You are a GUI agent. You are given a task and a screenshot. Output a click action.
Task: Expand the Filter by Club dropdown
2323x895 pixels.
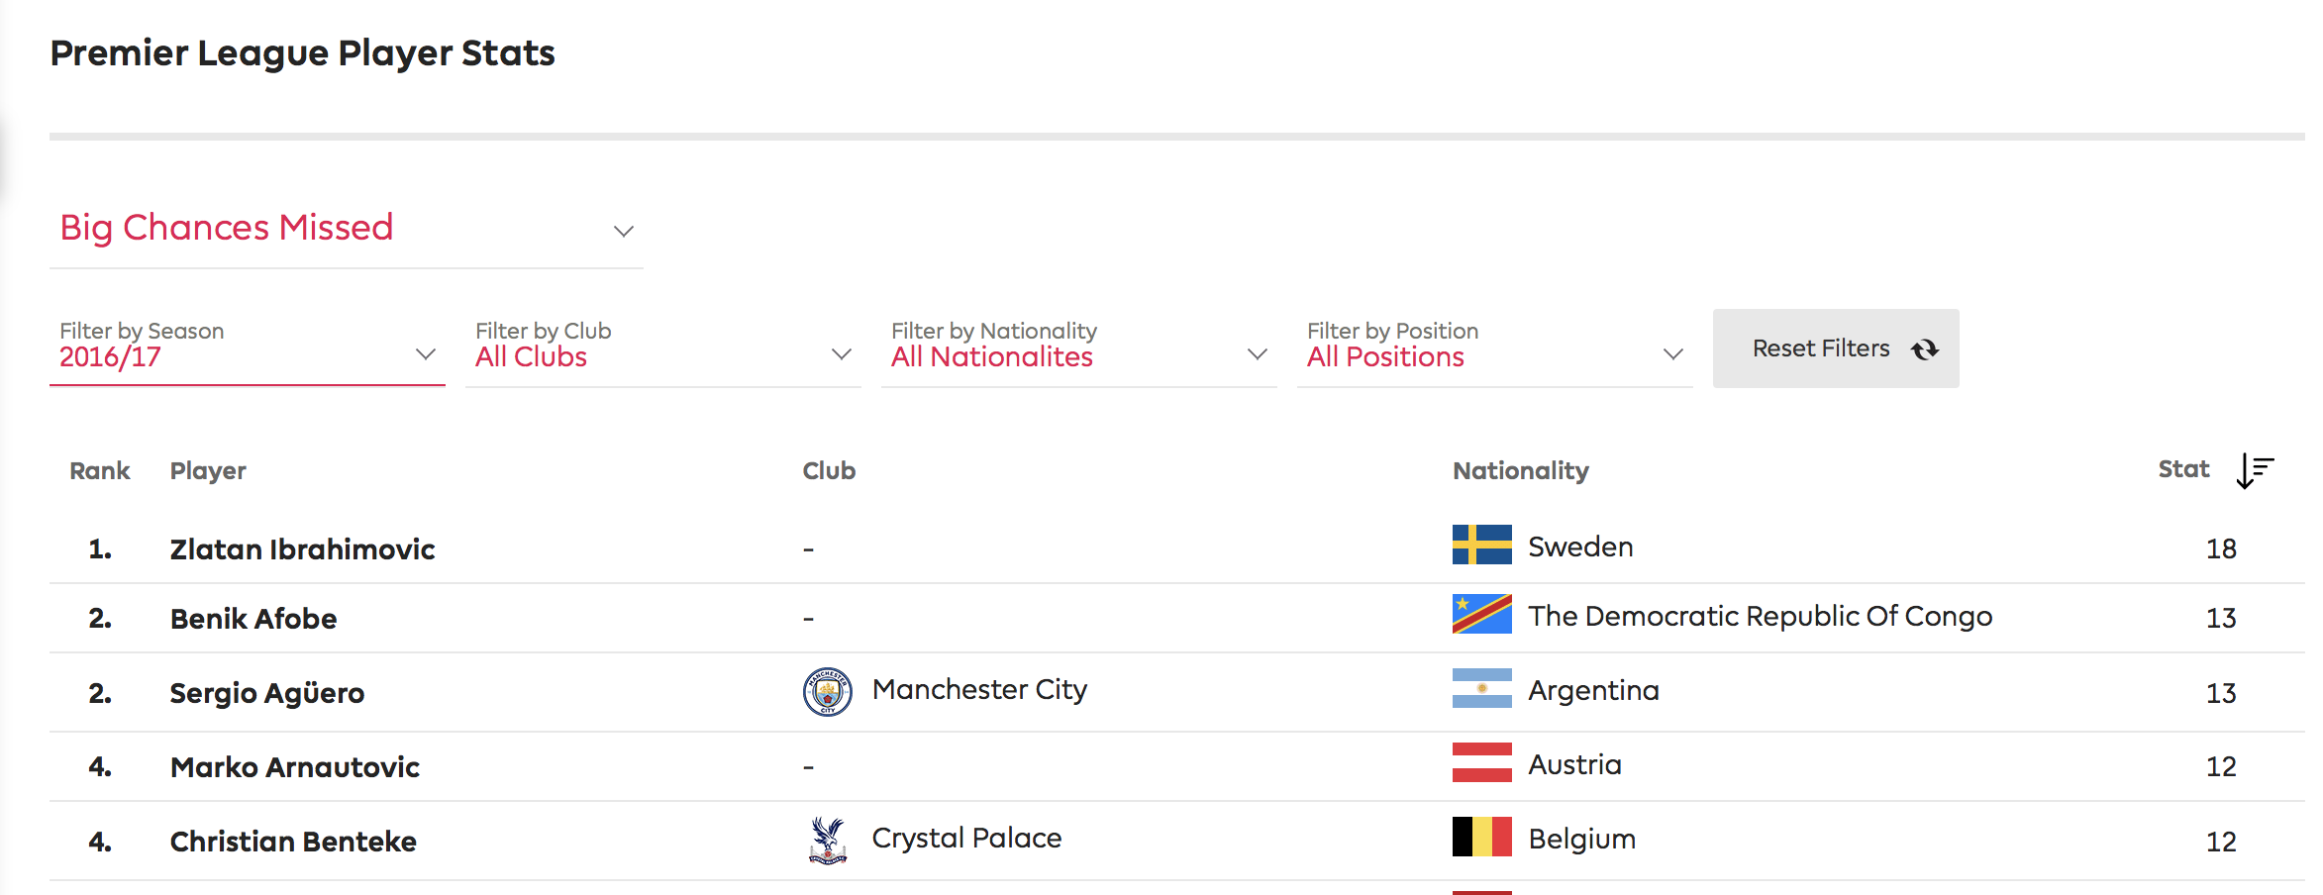click(x=663, y=347)
